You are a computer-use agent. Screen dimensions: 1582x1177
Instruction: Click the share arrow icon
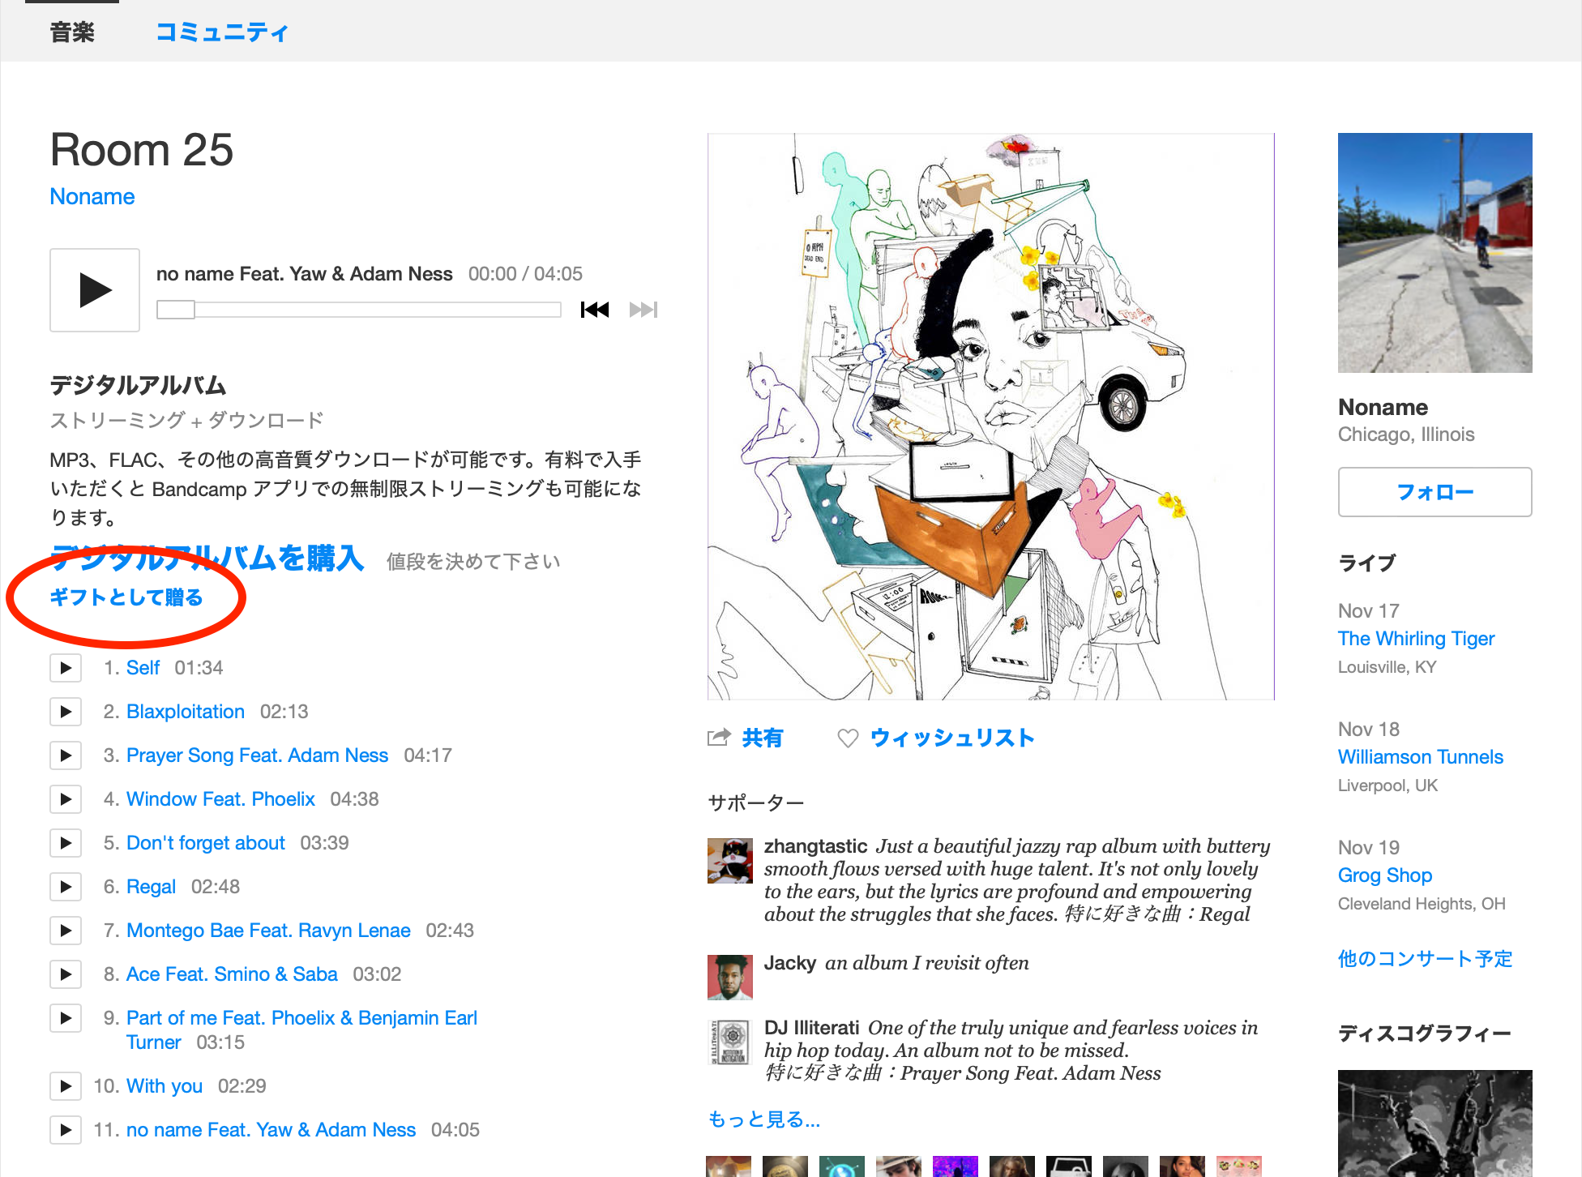[719, 738]
